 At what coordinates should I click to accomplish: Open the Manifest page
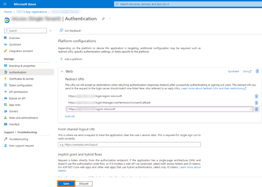coord(14,124)
